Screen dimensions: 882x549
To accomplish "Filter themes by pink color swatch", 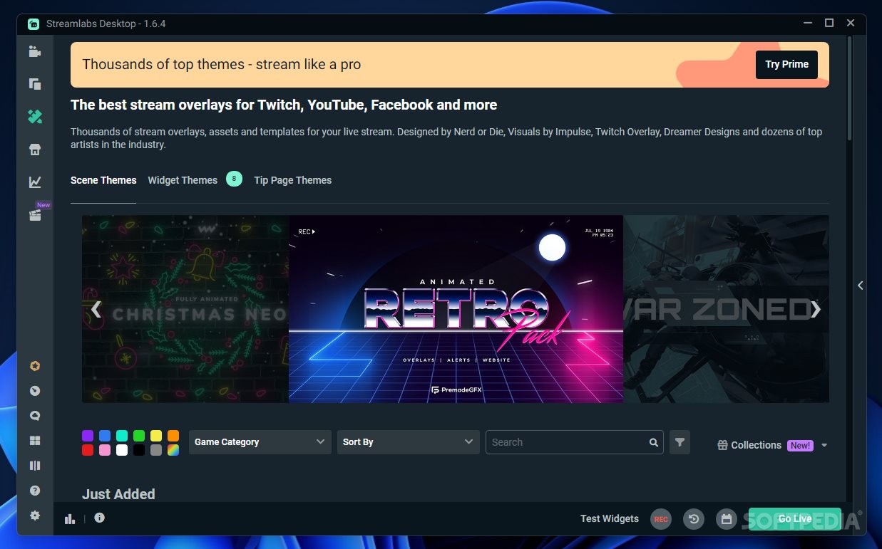I will pos(105,450).
